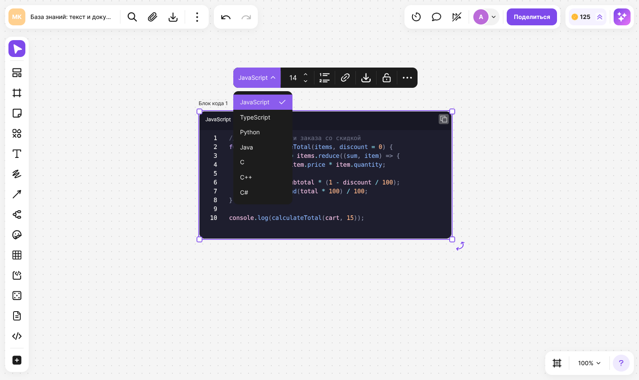Choose Java from the language list

(263, 147)
